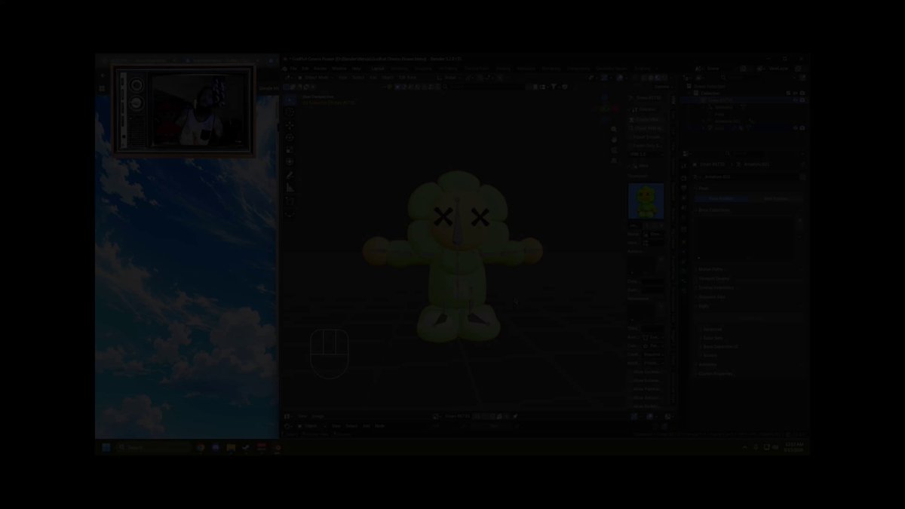This screenshot has width=905, height=509.
Task: Click the viewport pan hand icon
Action: (x=614, y=140)
